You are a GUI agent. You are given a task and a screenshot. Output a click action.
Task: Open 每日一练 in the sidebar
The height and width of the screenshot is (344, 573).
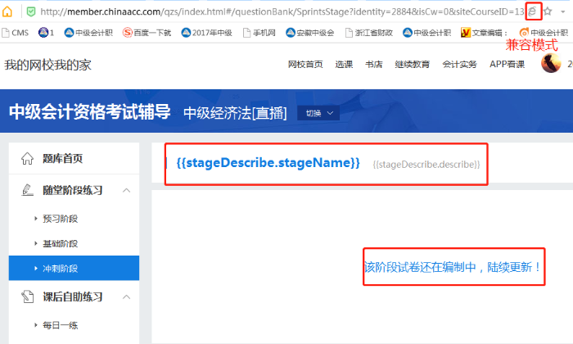click(60, 325)
